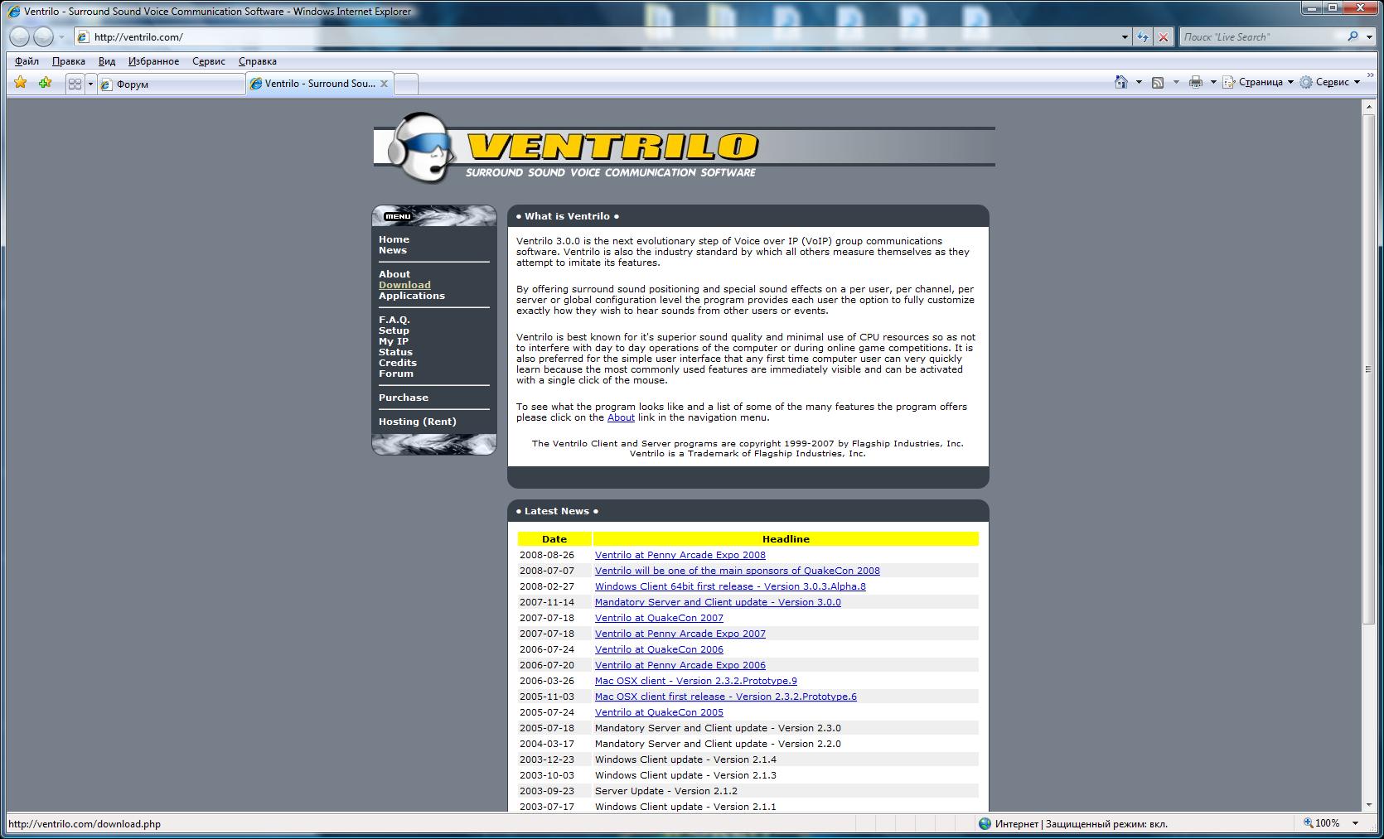This screenshot has height=839, width=1384.
Task: Expand the address bar history dropdown
Action: tap(1125, 36)
